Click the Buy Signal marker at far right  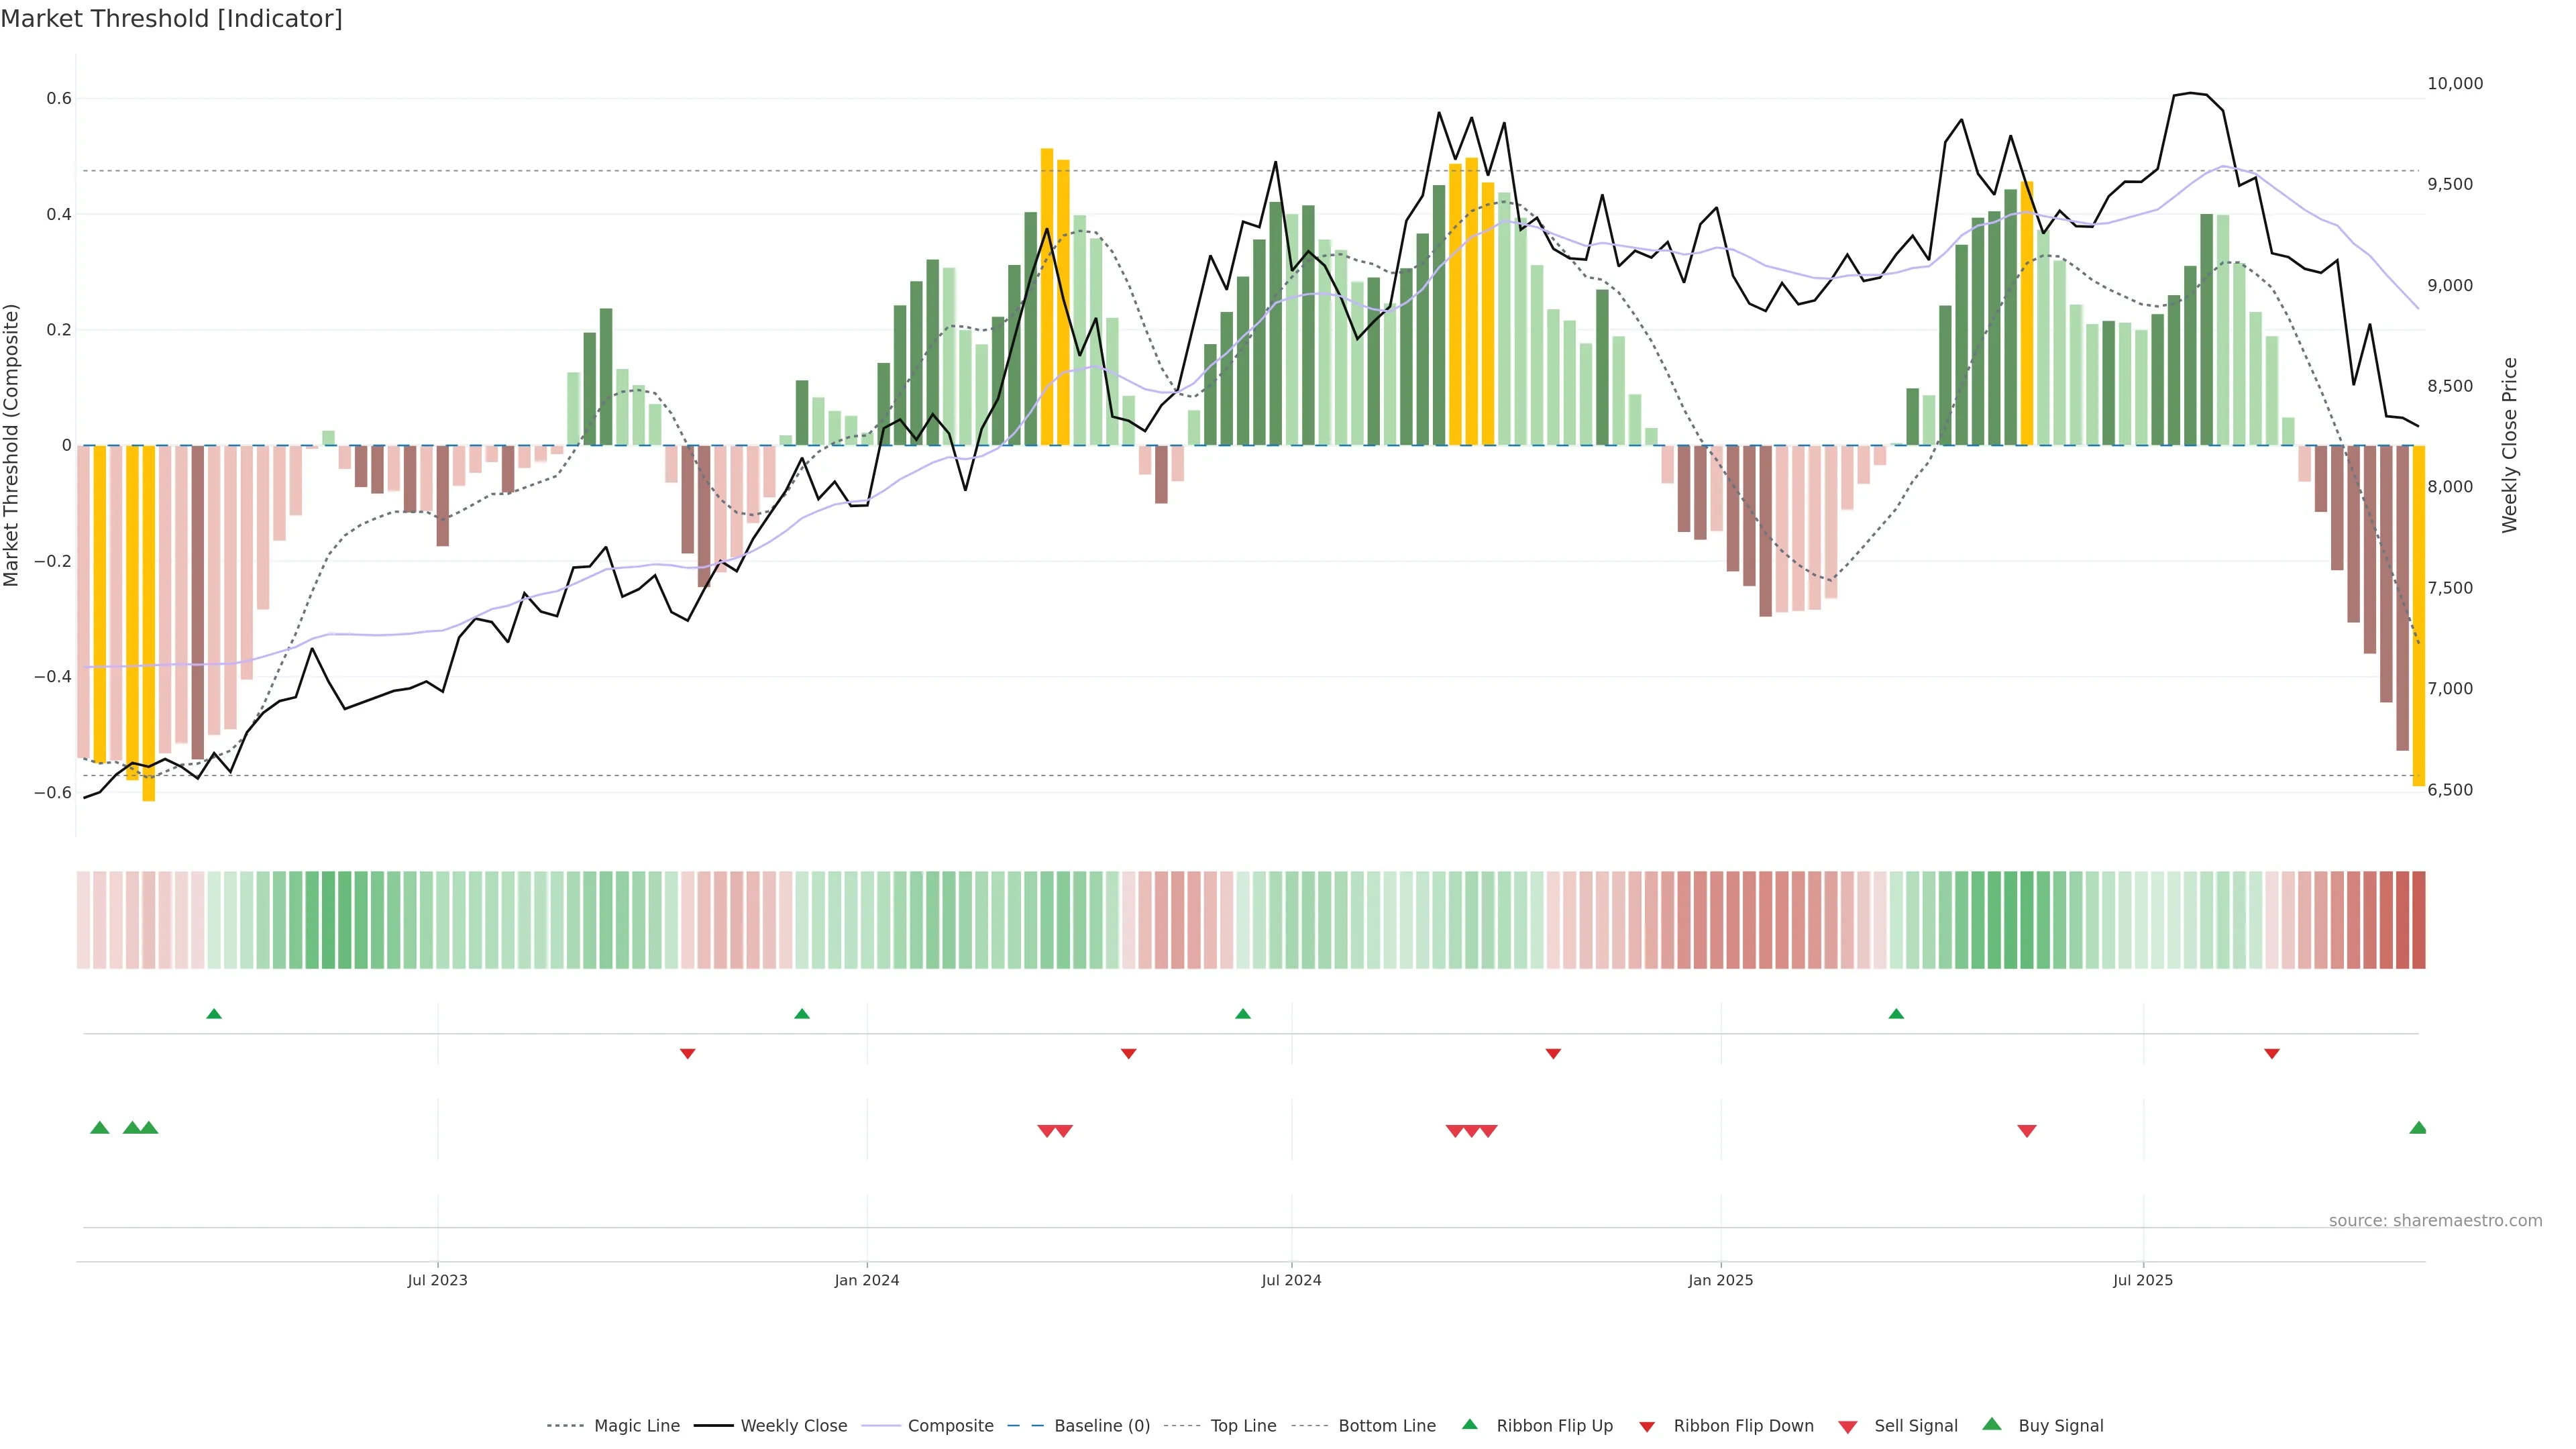click(2418, 1128)
